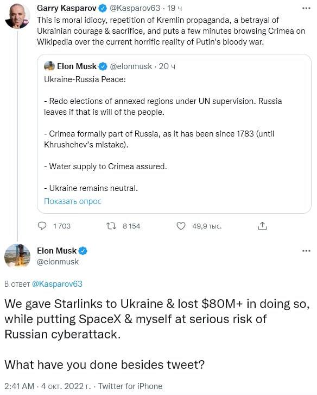Open the @Kasparov63 mention in 'В ответ'

[x=58, y=284]
